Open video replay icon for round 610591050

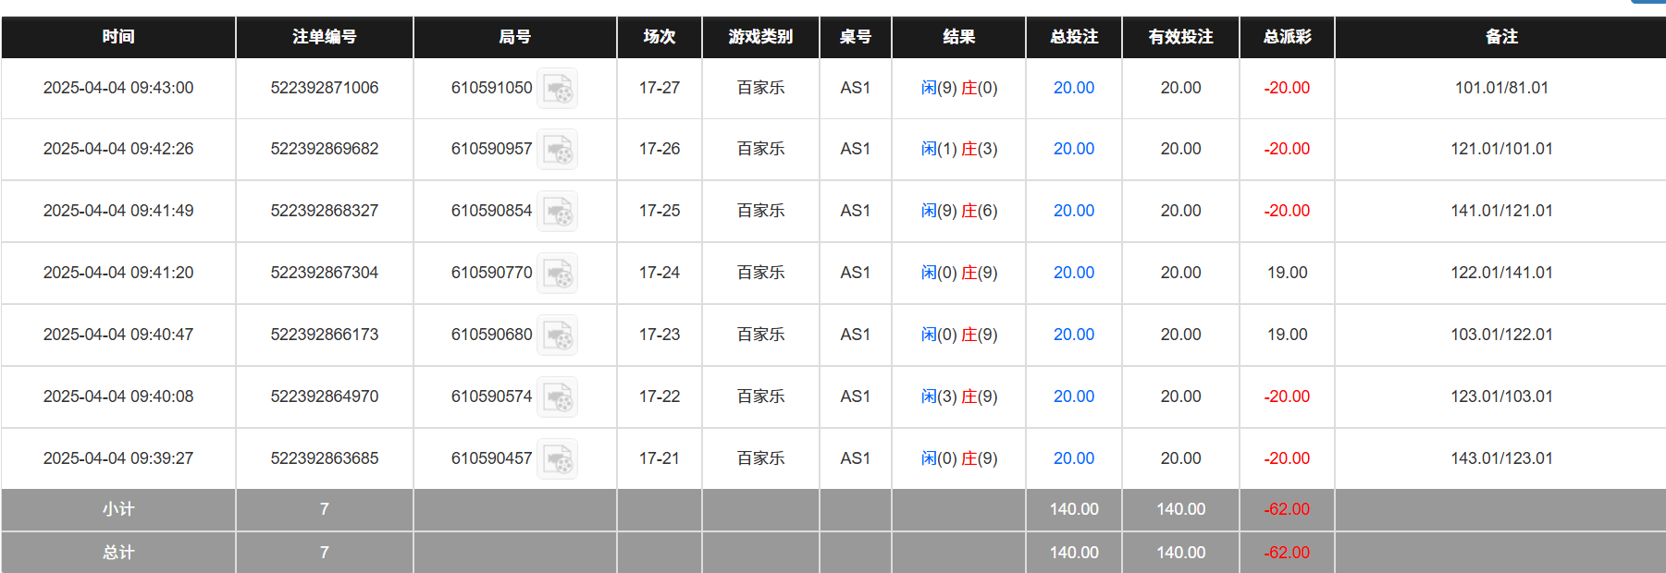(x=558, y=89)
